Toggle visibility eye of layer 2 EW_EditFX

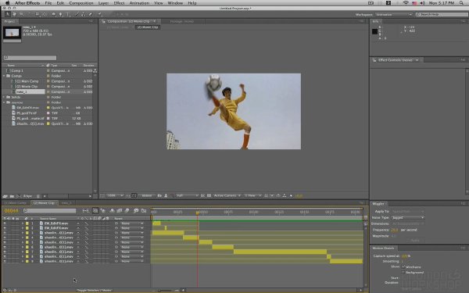tap(5, 228)
